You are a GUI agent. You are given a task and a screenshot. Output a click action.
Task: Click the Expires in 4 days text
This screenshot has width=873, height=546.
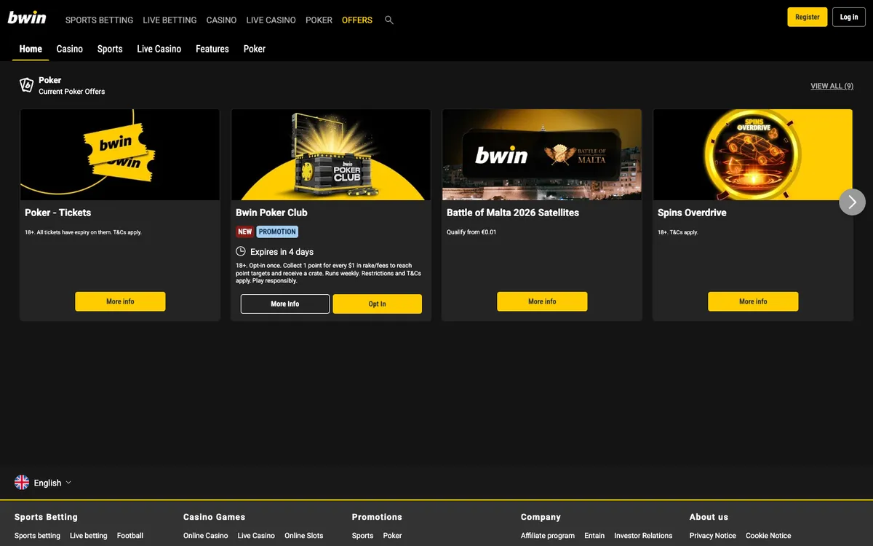click(282, 252)
